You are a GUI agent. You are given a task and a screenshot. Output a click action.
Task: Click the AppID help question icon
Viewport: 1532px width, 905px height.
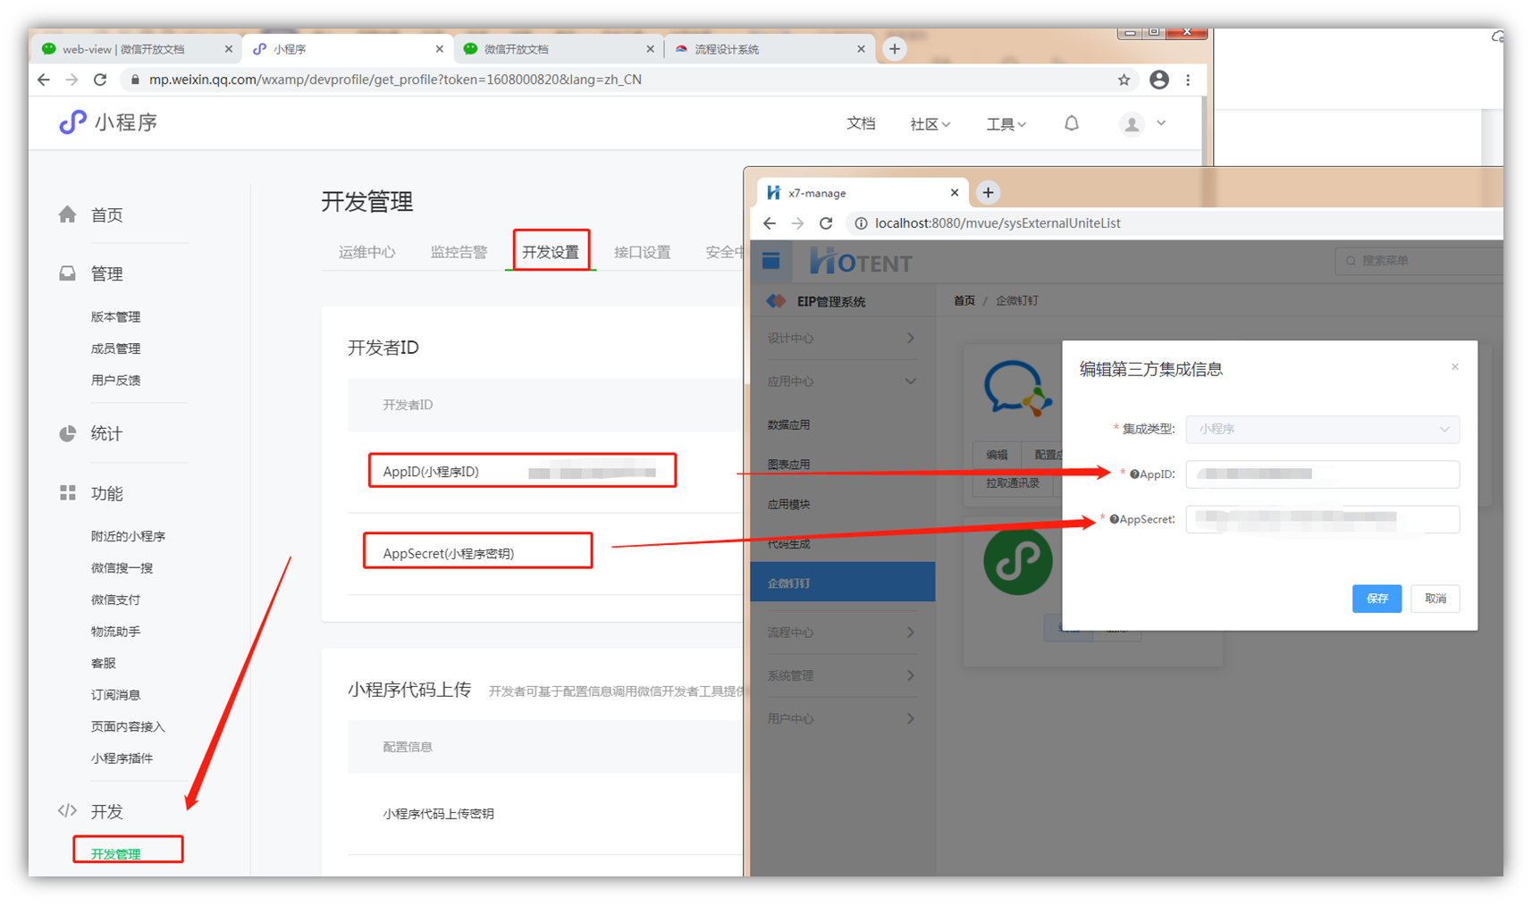(1134, 474)
